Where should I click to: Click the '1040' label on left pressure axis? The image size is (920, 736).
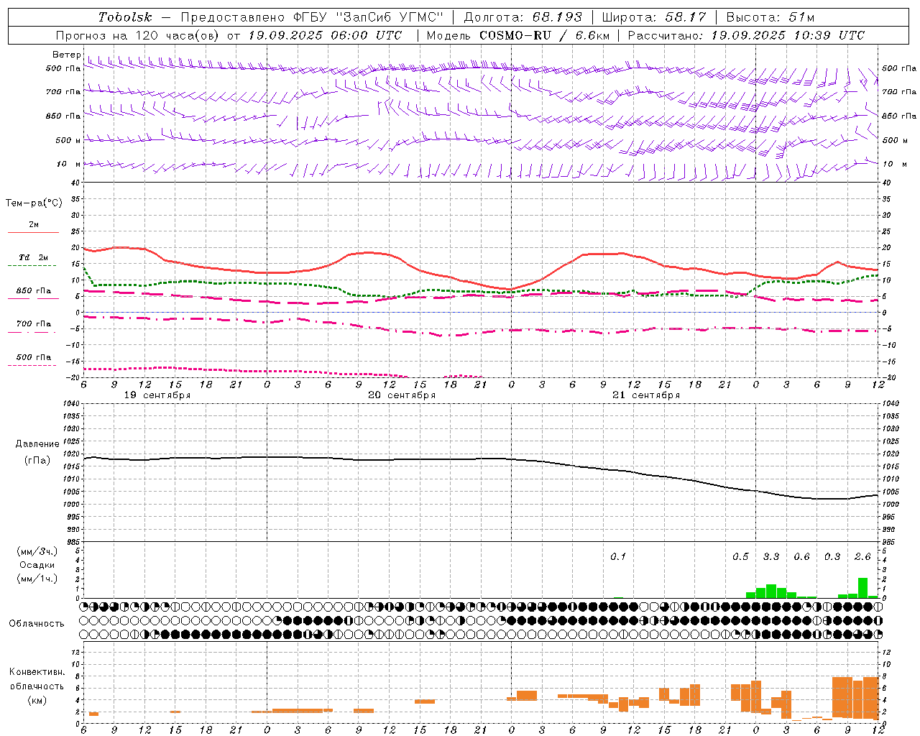point(73,404)
